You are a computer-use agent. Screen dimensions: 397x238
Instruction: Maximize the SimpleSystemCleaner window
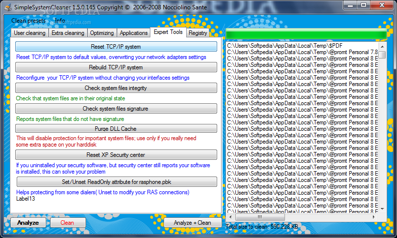[364, 5]
